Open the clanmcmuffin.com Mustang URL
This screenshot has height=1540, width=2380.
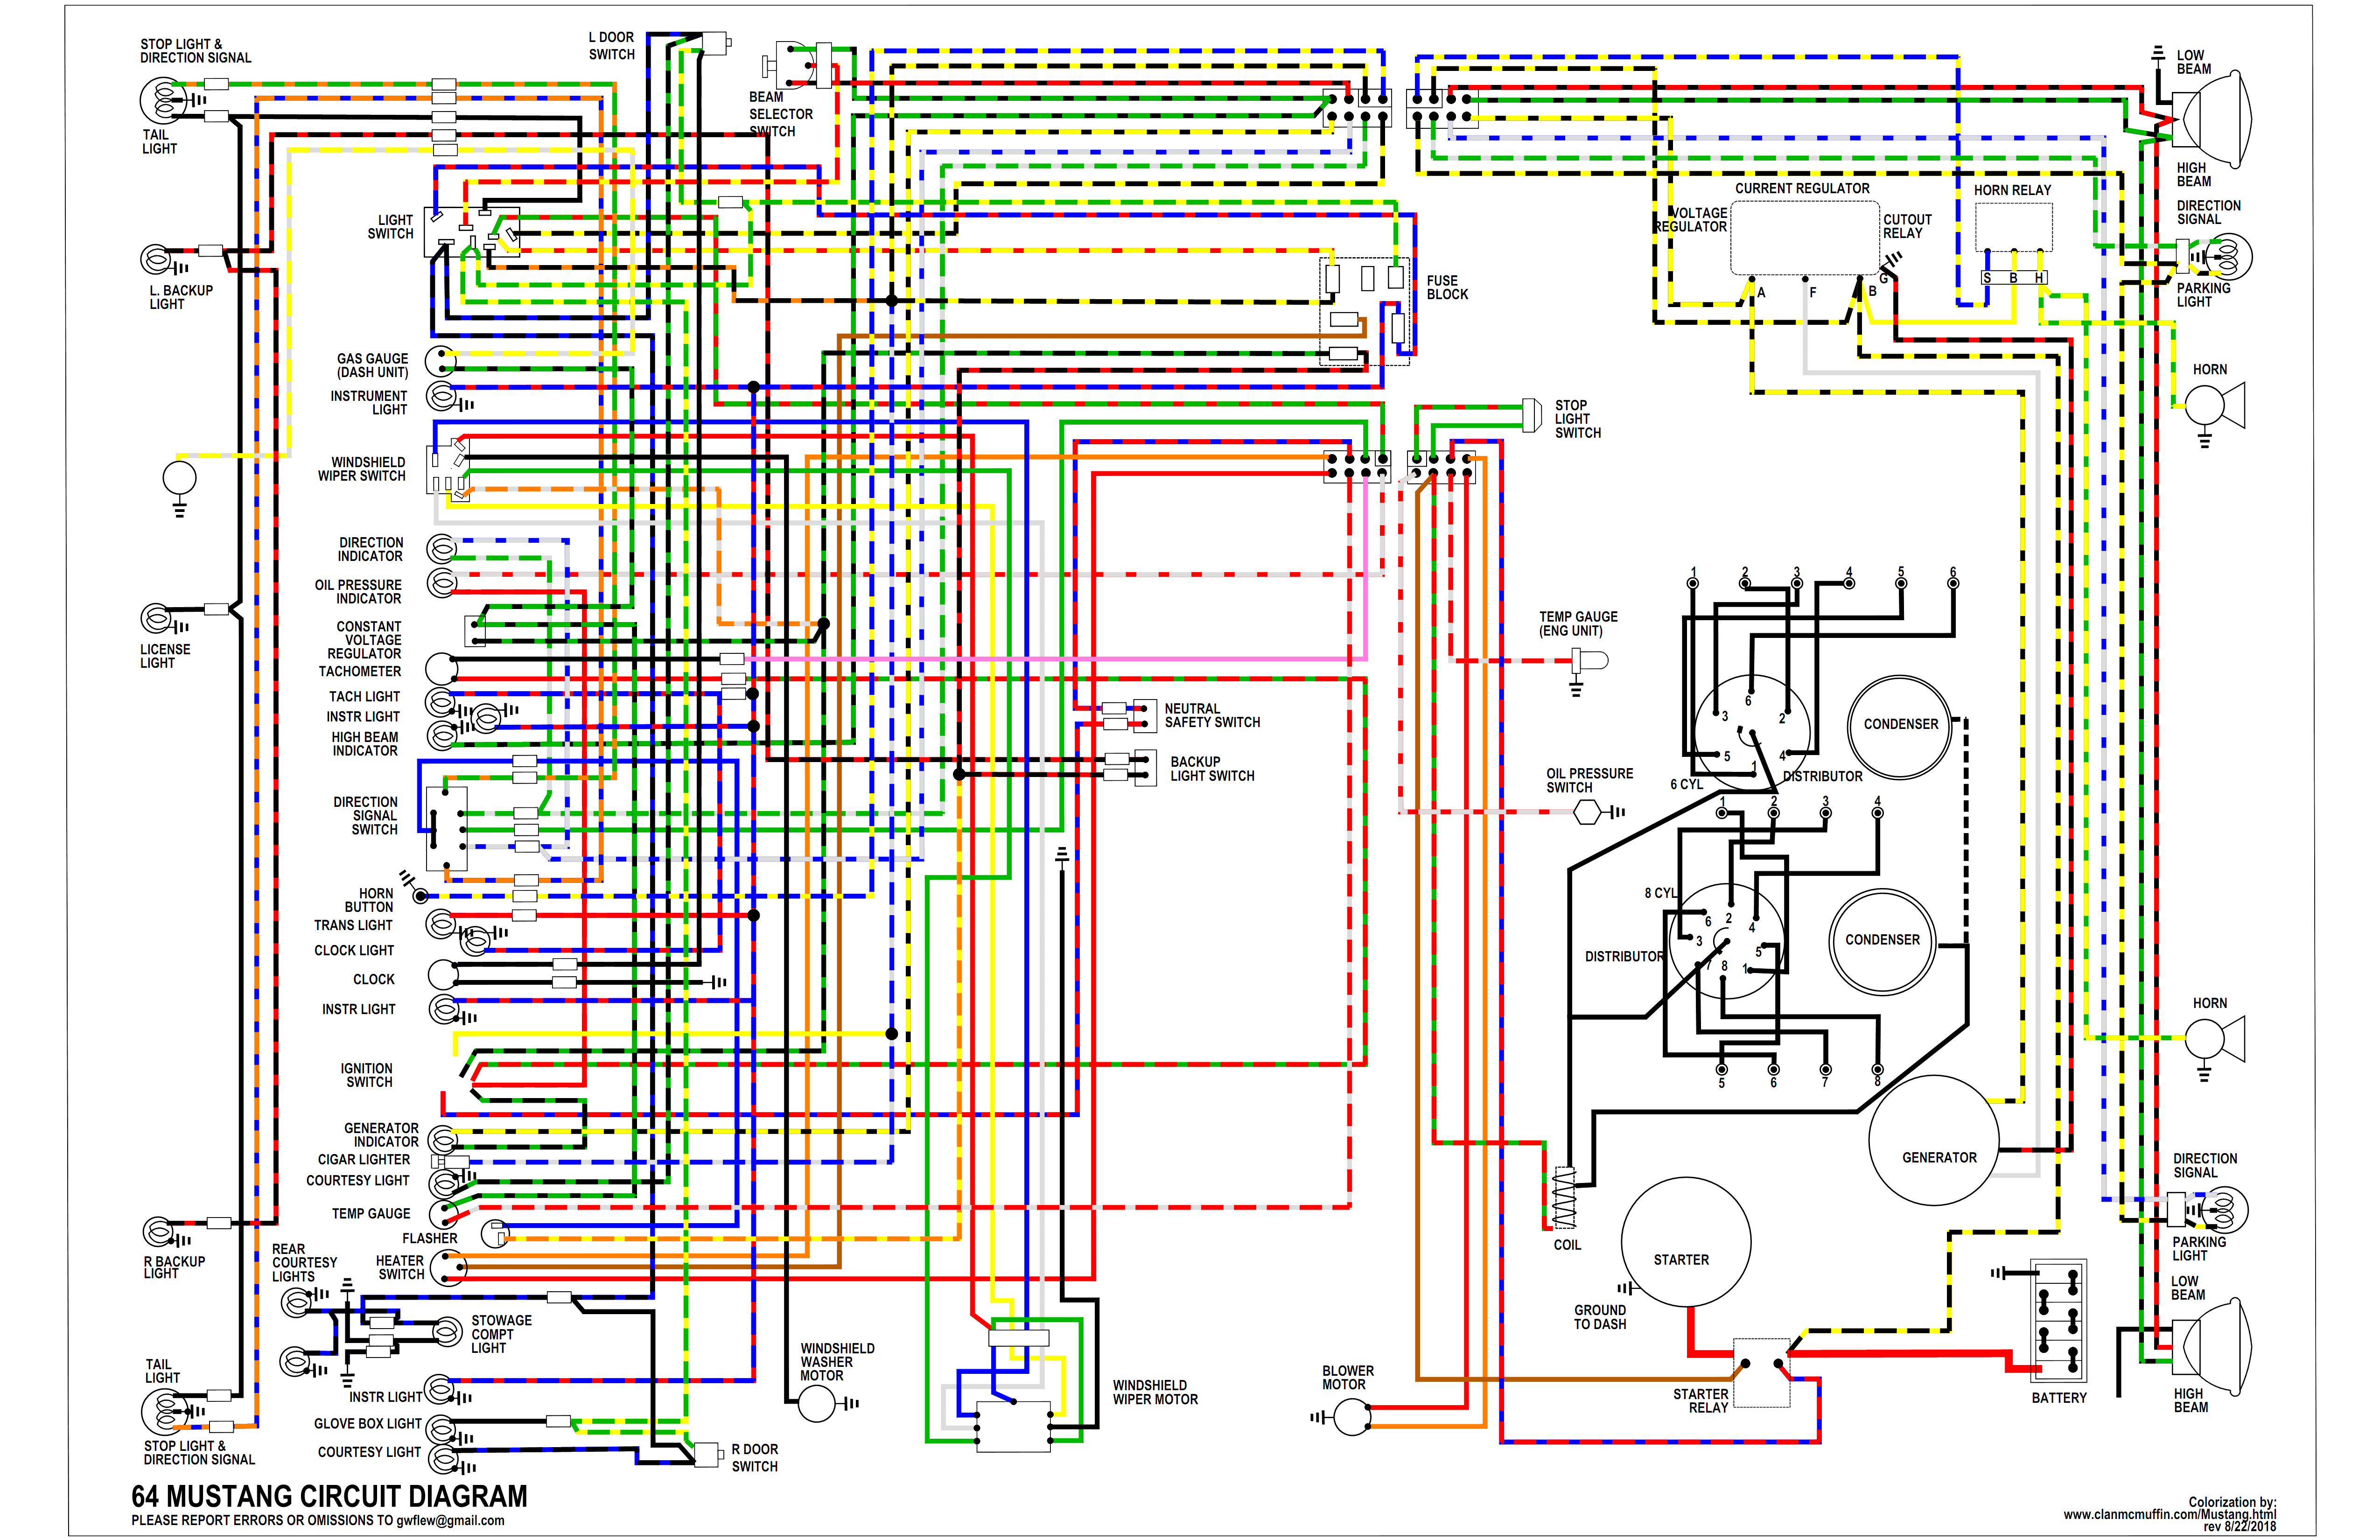click(x=2169, y=1515)
